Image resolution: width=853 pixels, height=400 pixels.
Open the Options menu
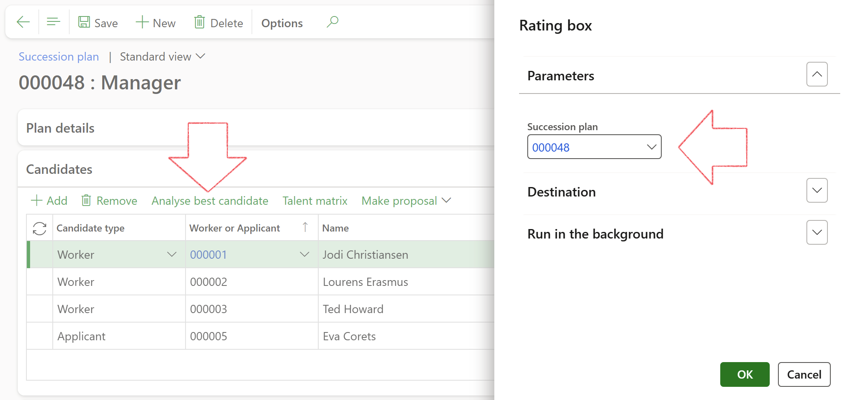click(x=282, y=23)
